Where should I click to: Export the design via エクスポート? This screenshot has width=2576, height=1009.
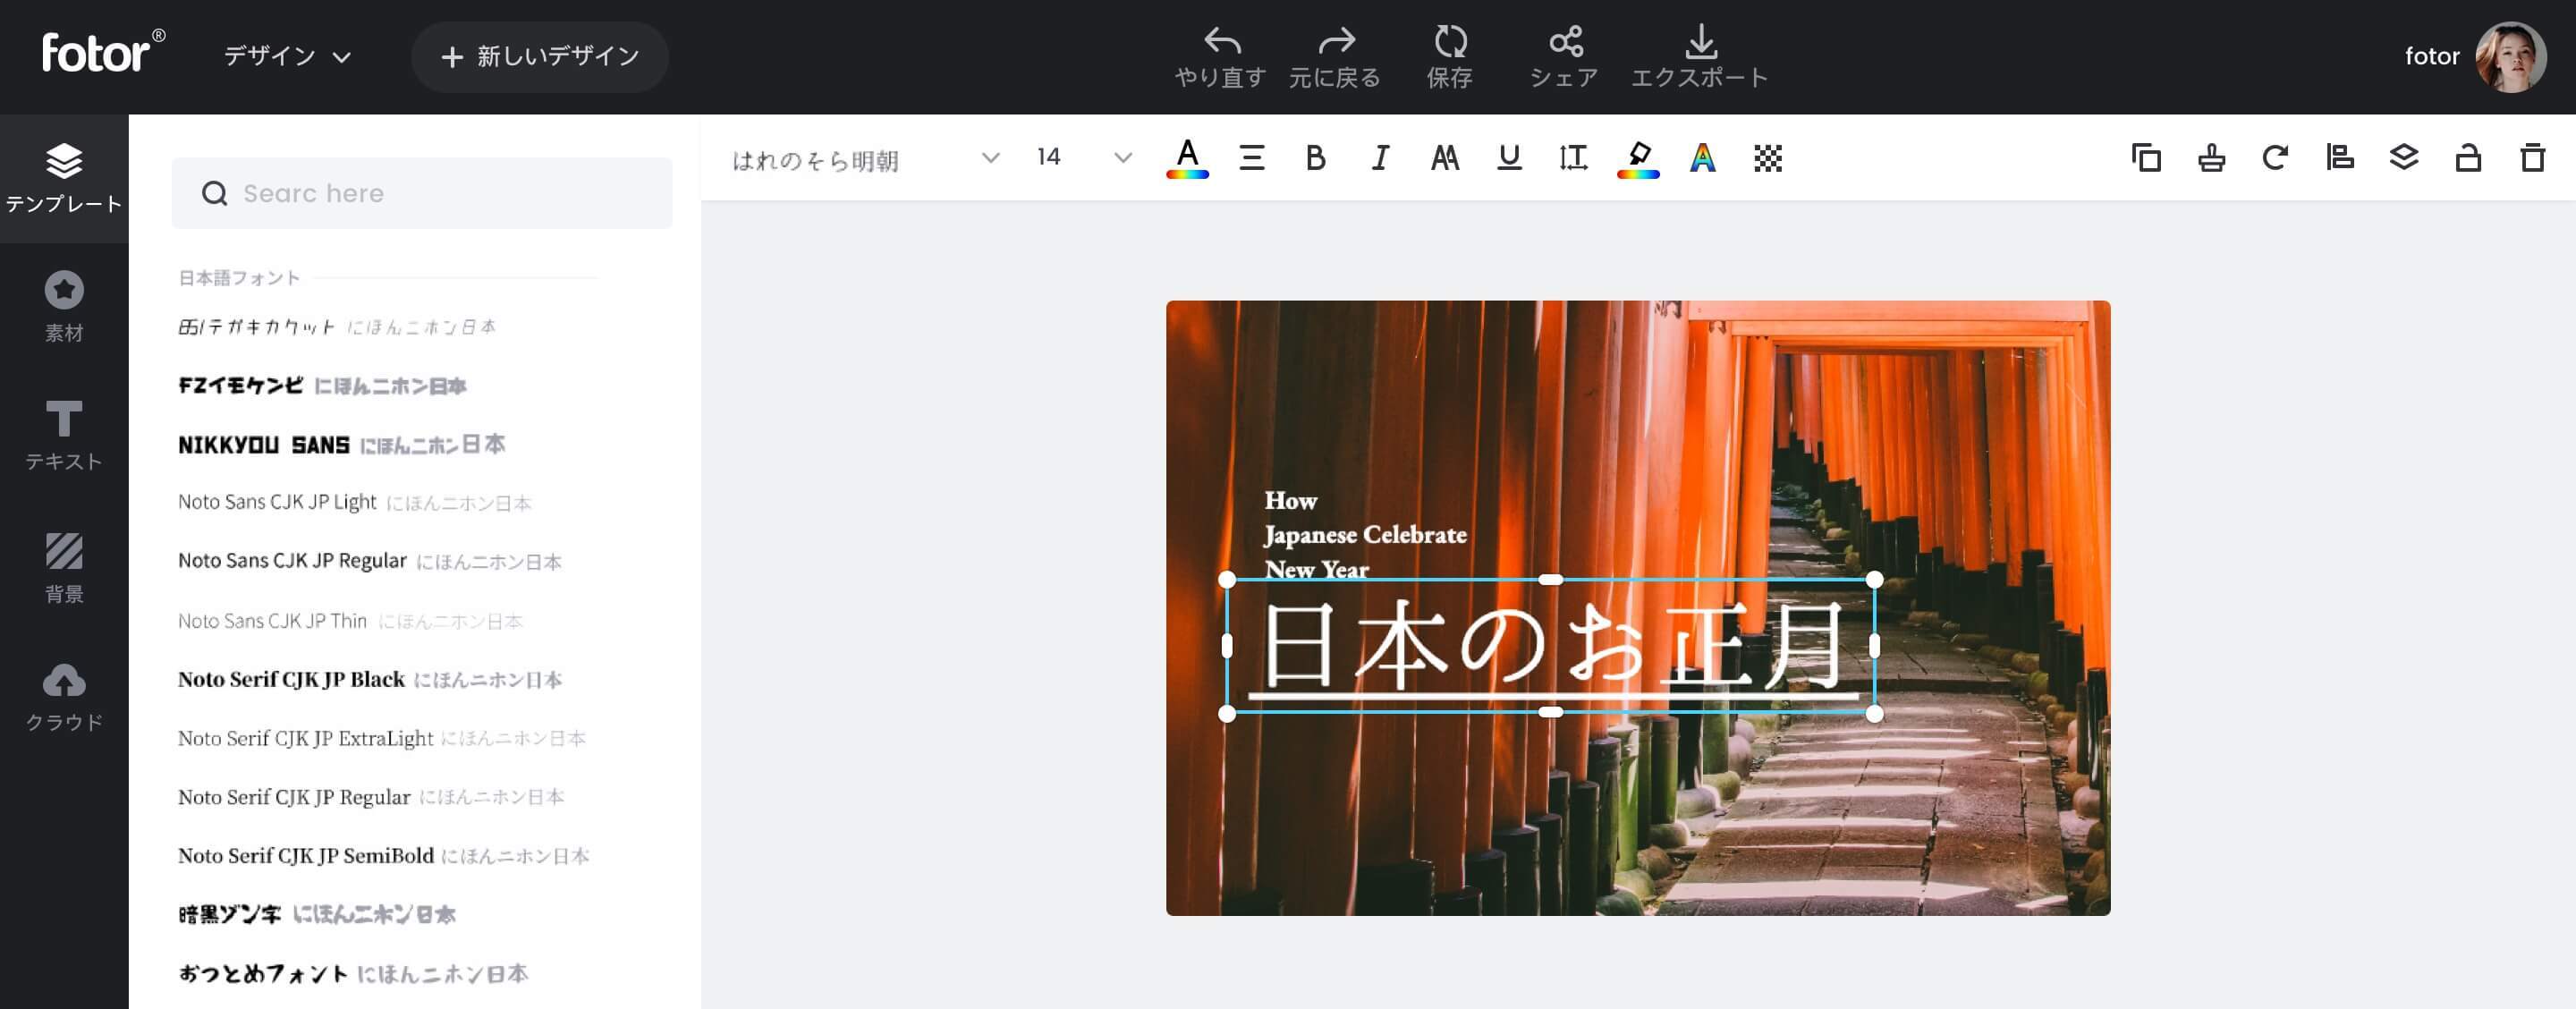[1701, 56]
